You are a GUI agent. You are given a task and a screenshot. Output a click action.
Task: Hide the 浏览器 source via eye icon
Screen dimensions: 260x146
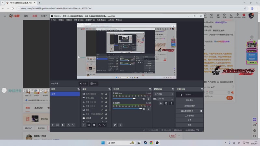[x=102, y=118]
